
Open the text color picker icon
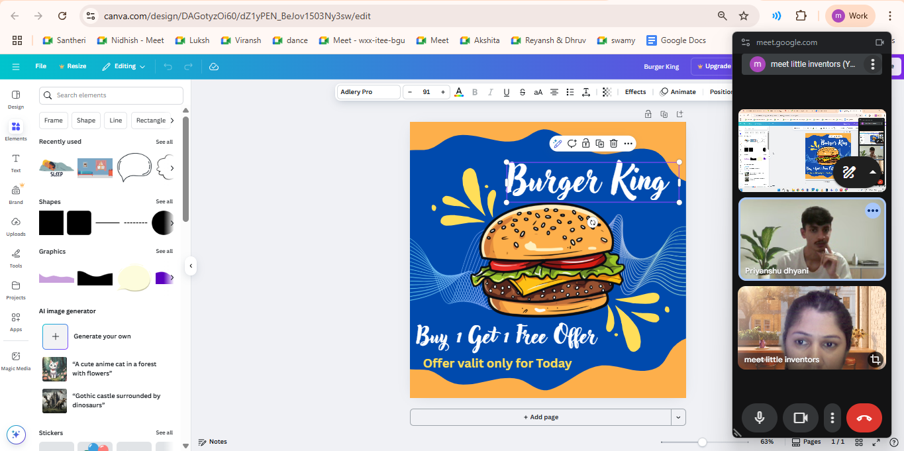[x=458, y=92]
